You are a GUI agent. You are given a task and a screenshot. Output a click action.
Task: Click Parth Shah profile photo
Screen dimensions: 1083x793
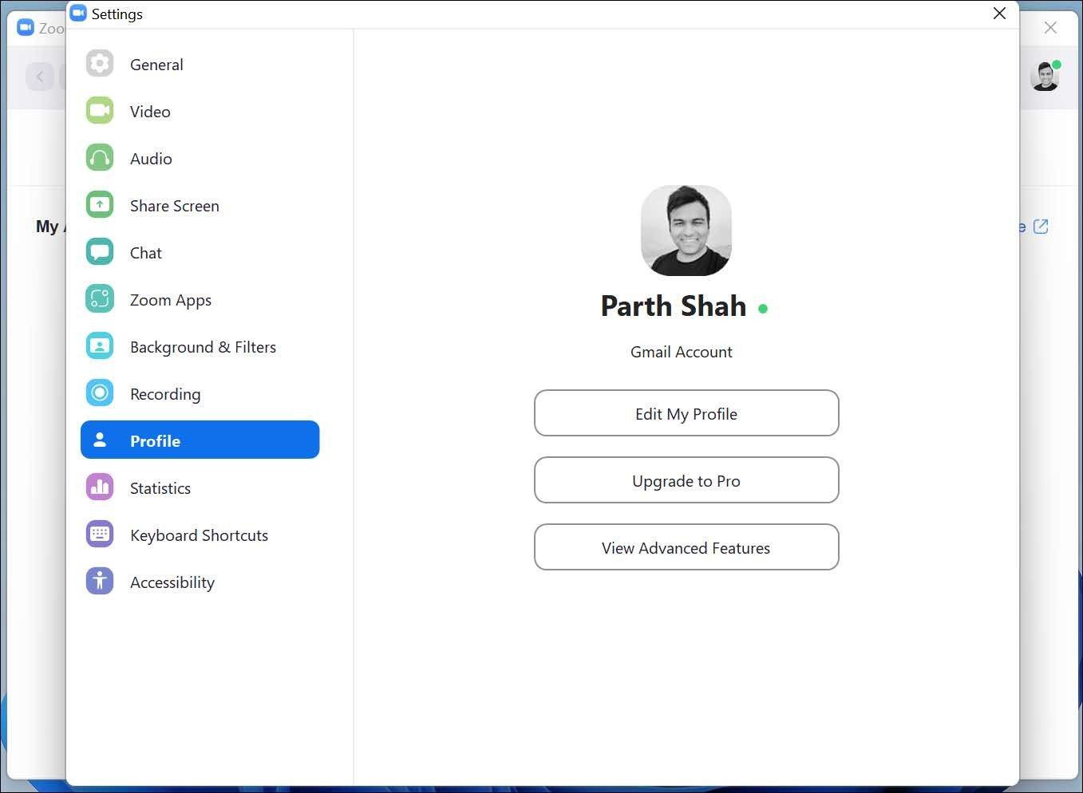coord(686,231)
